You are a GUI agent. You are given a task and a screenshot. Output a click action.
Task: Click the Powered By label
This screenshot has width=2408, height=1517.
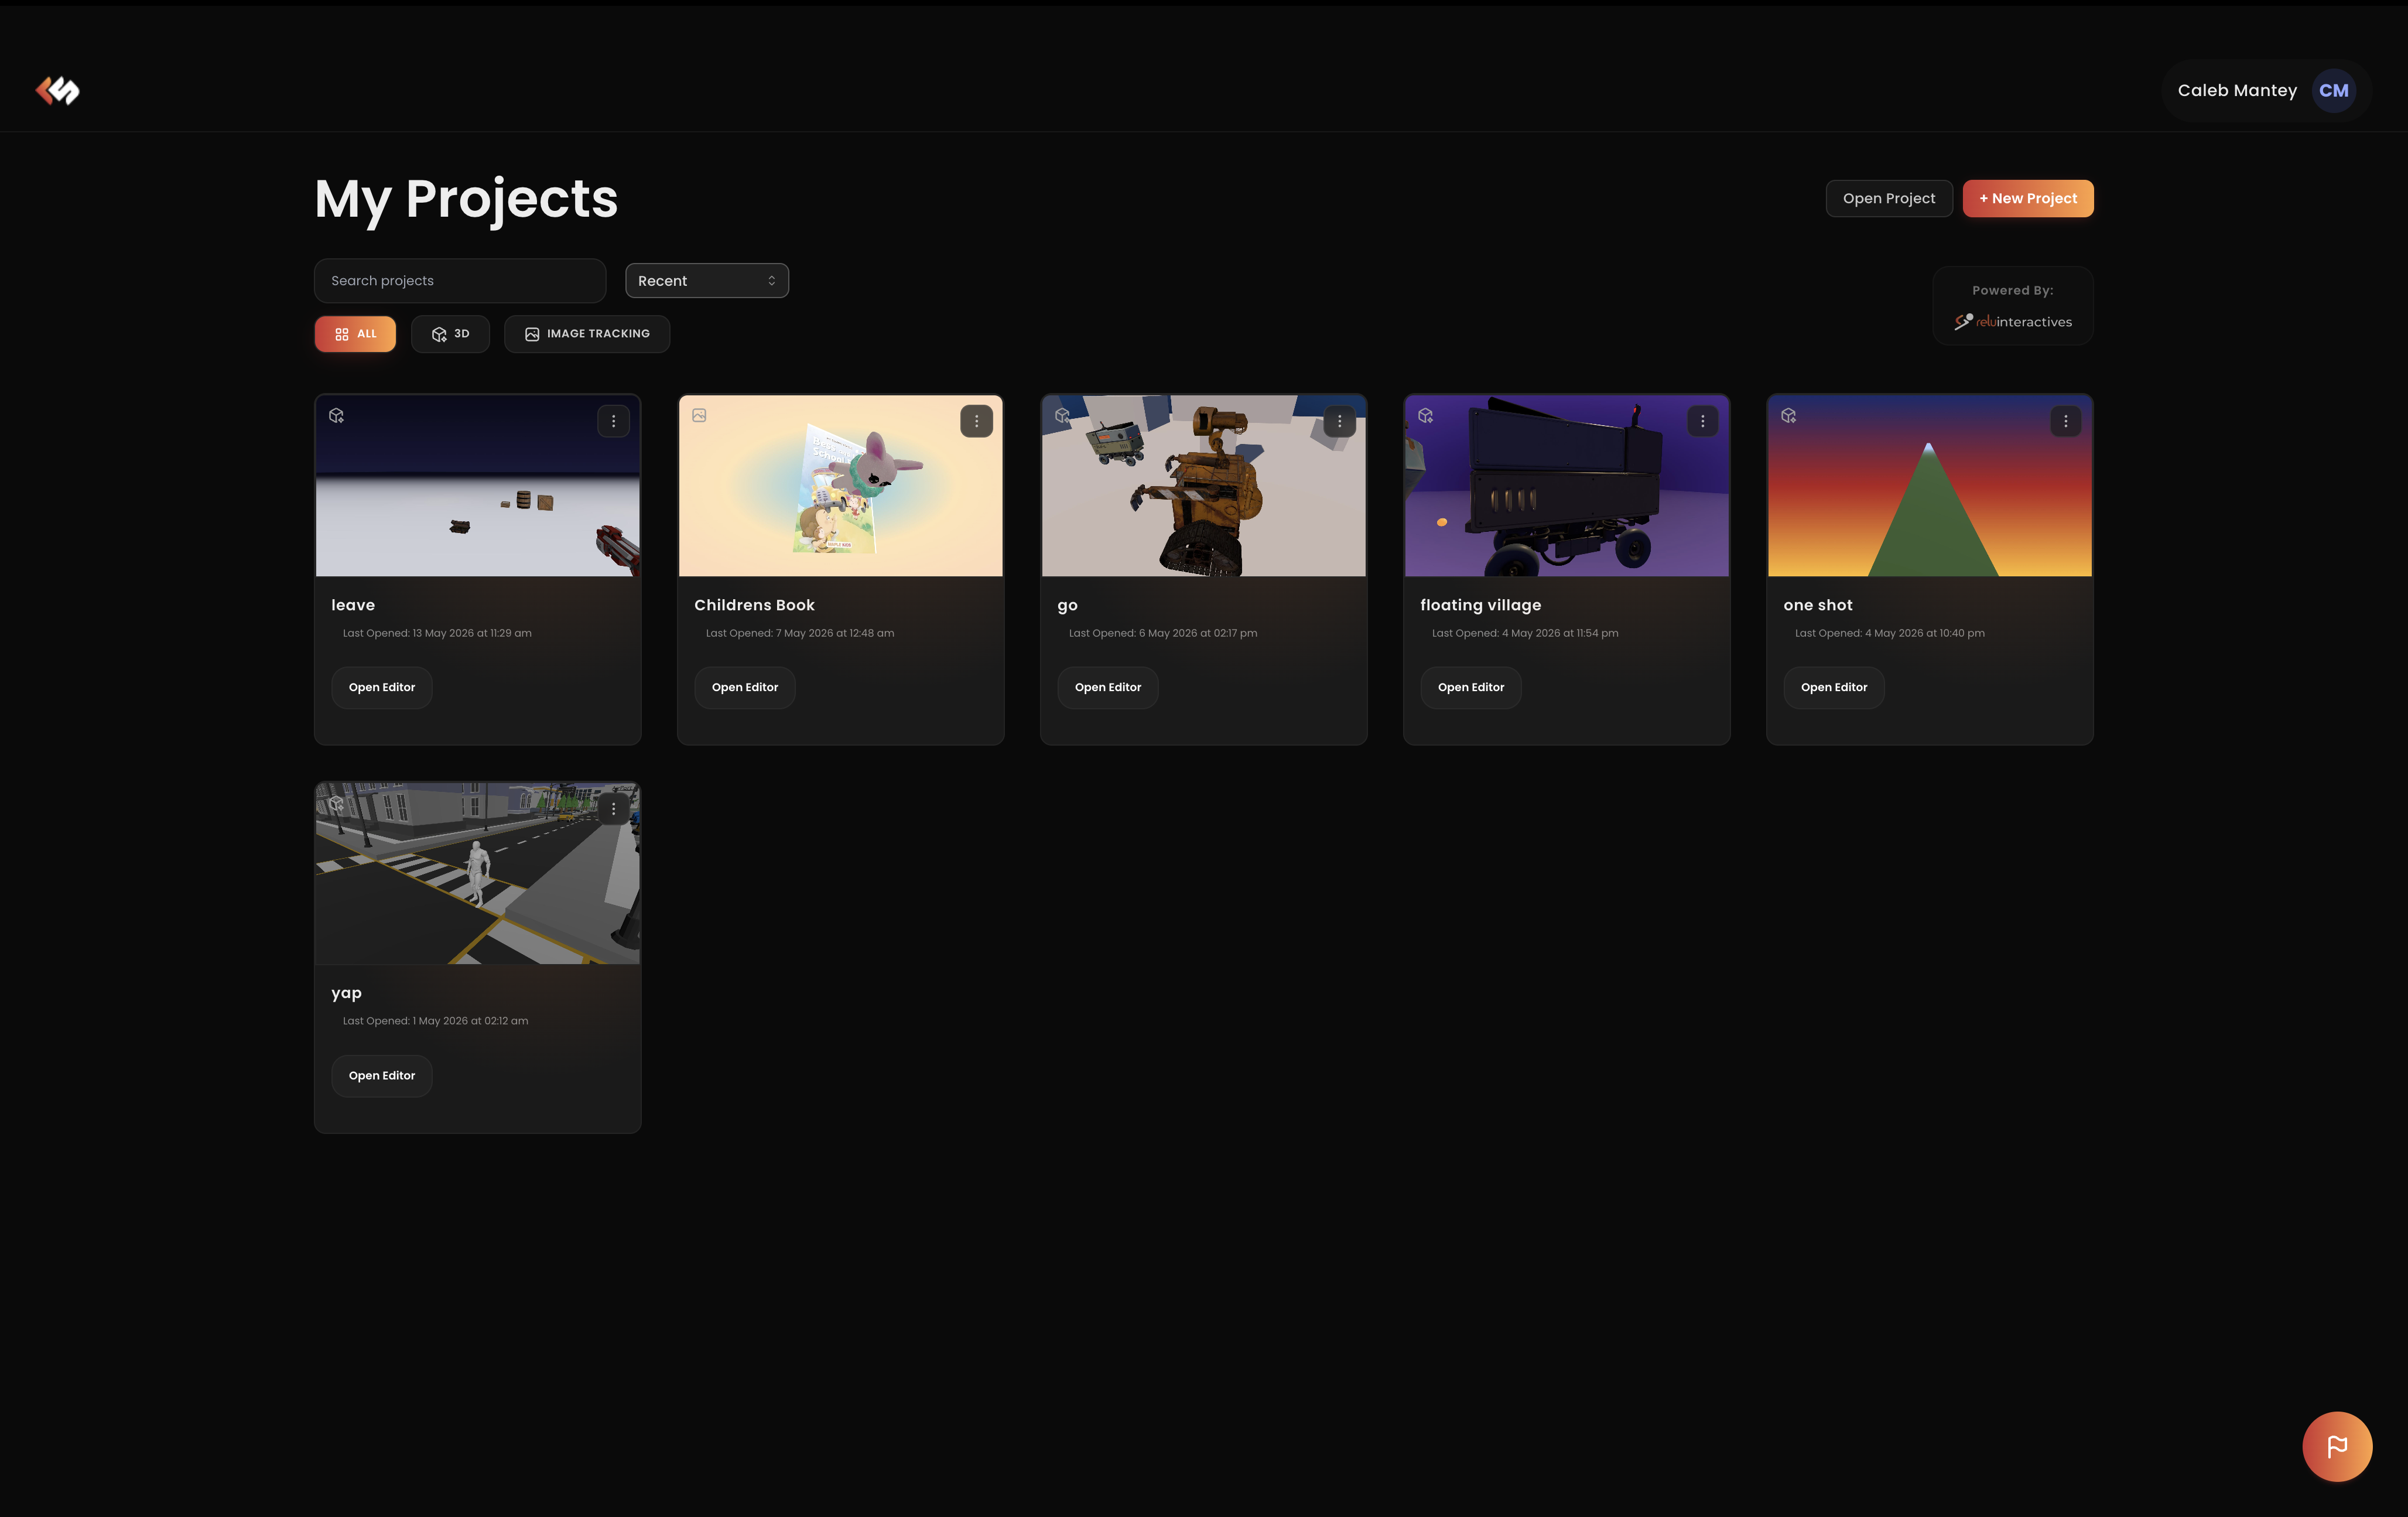pyautogui.click(x=2012, y=291)
